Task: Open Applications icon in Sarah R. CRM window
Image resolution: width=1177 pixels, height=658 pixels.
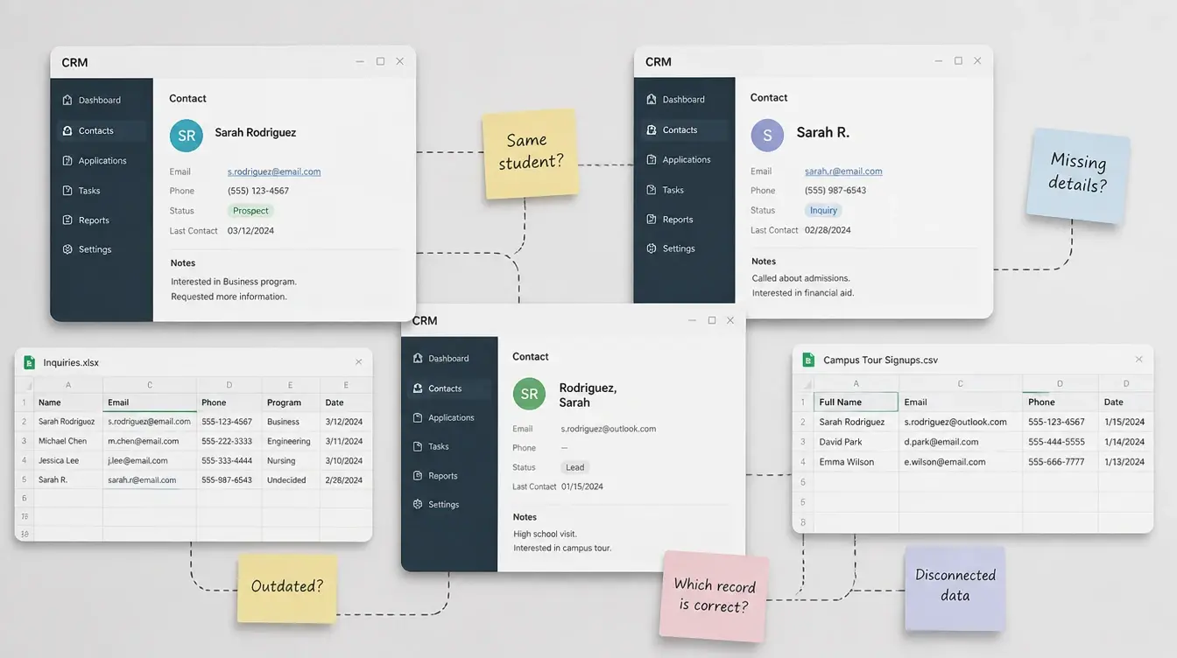Action: click(x=652, y=160)
